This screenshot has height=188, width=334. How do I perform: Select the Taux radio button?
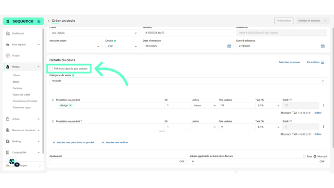coord(304,156)
